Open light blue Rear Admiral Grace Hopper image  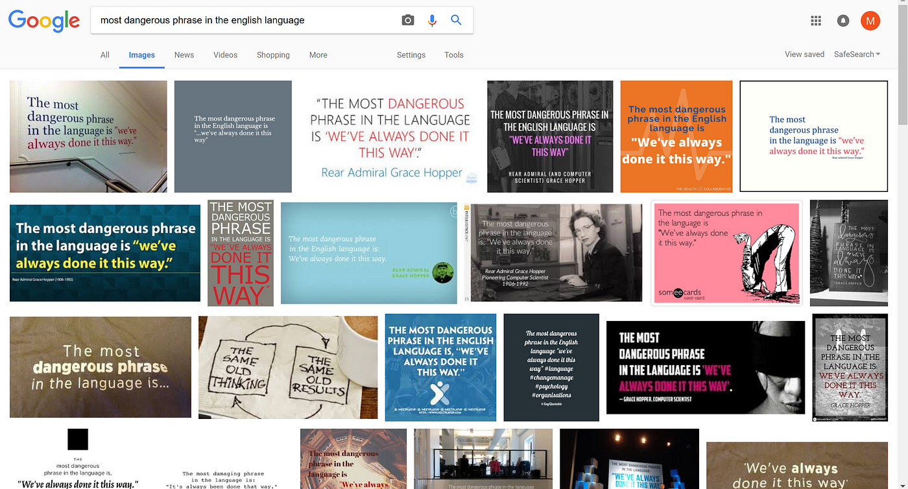tap(369, 253)
